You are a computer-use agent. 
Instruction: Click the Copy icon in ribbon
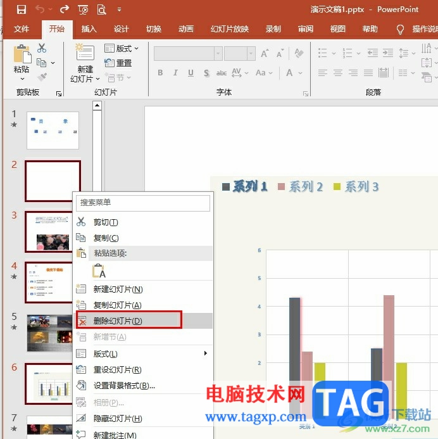[41, 63]
